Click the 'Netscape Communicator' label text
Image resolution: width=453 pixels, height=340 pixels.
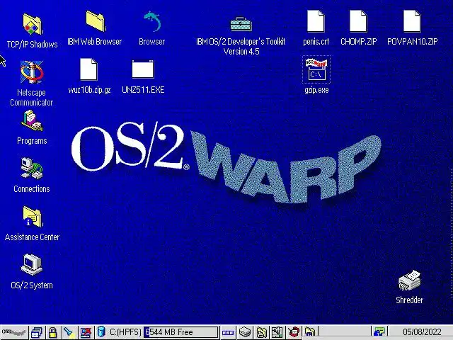(x=31, y=98)
